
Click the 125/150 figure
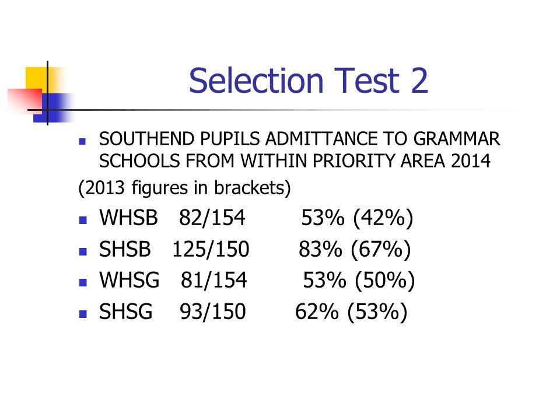(x=211, y=249)
